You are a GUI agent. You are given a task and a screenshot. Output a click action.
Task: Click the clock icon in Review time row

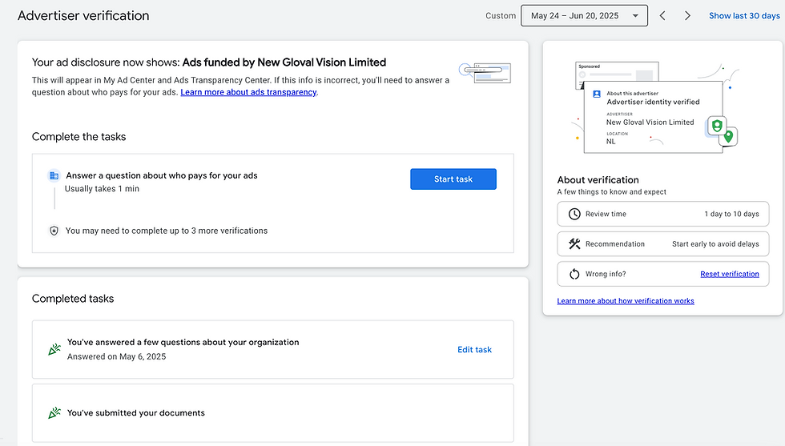tap(574, 214)
